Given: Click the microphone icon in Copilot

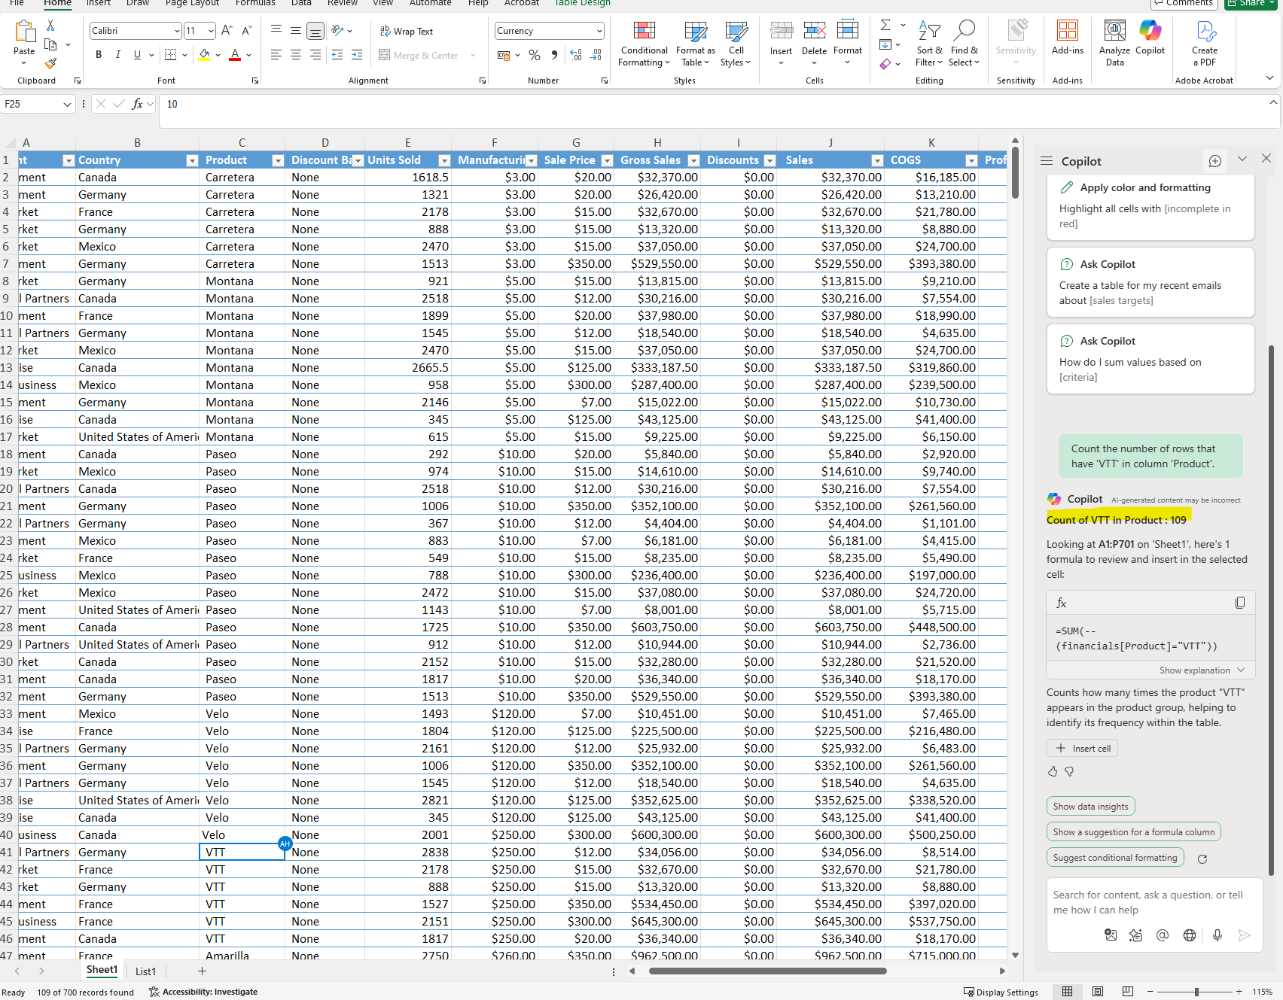Looking at the screenshot, I should click(x=1217, y=935).
